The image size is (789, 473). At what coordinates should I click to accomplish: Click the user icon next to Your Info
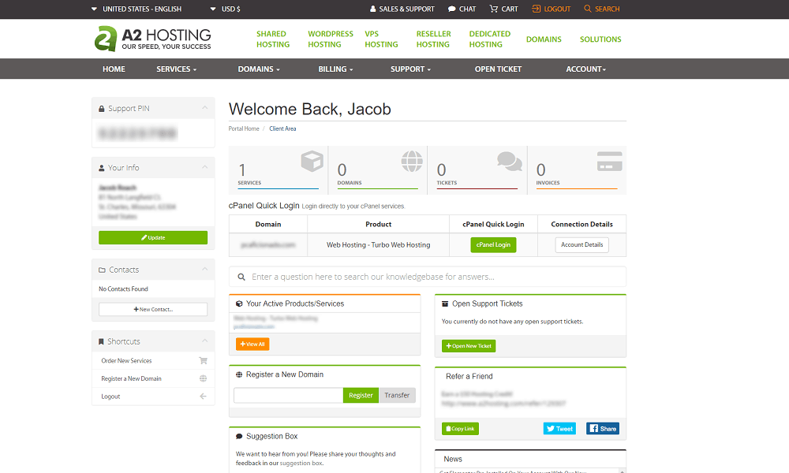[x=102, y=168]
